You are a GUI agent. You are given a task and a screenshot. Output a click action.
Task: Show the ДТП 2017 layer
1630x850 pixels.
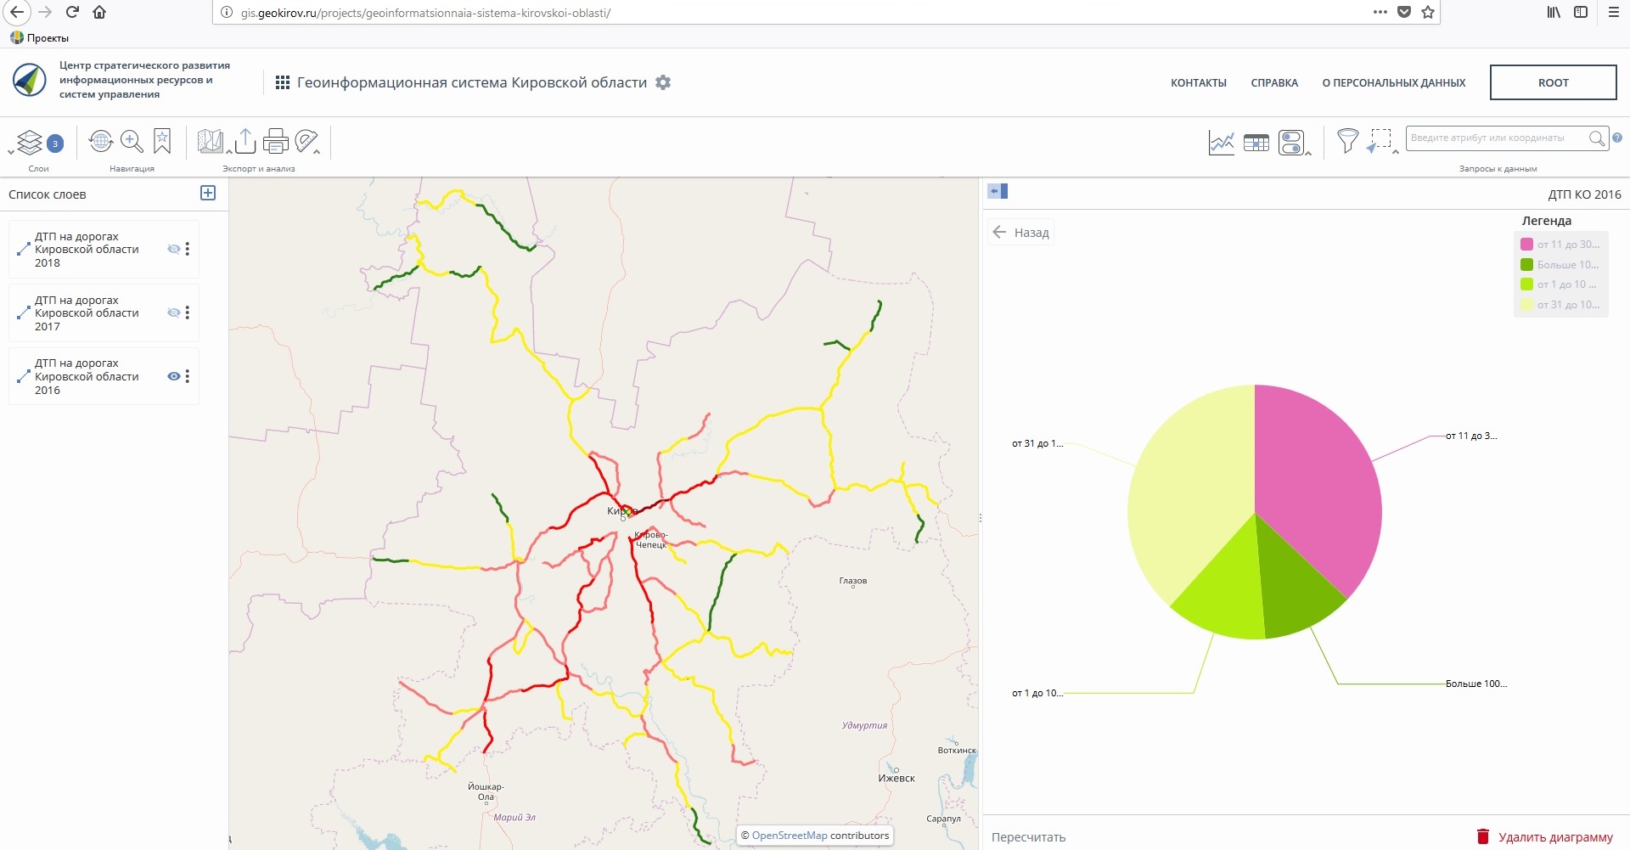pos(174,312)
